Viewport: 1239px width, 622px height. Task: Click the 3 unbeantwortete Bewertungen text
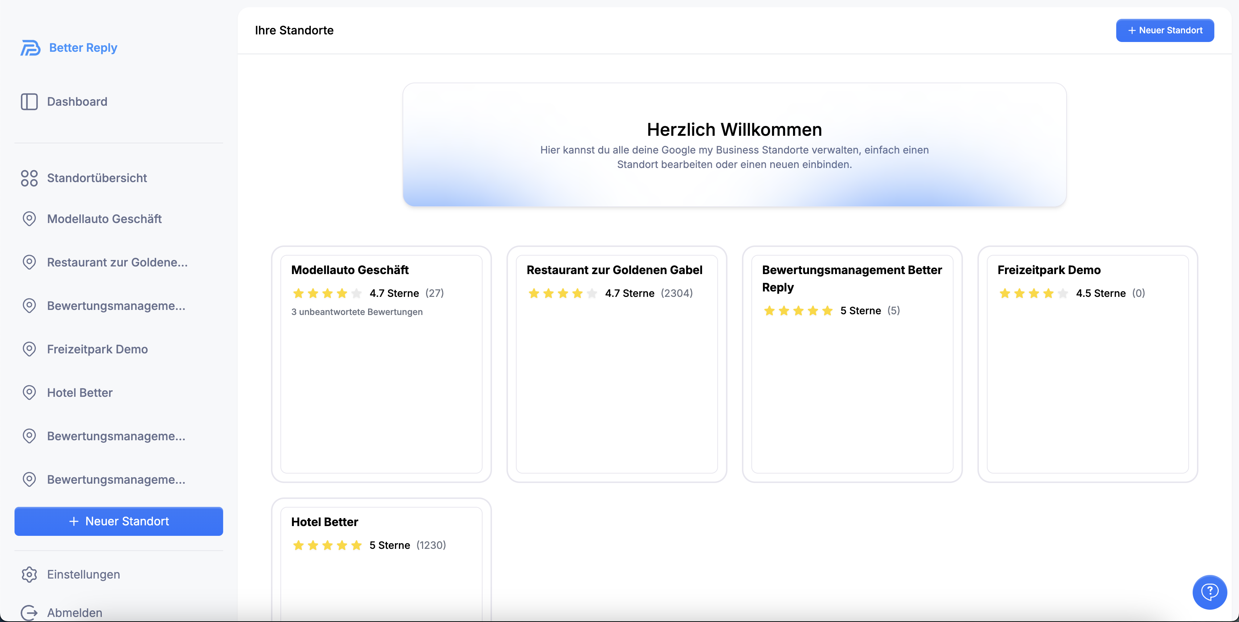357,312
